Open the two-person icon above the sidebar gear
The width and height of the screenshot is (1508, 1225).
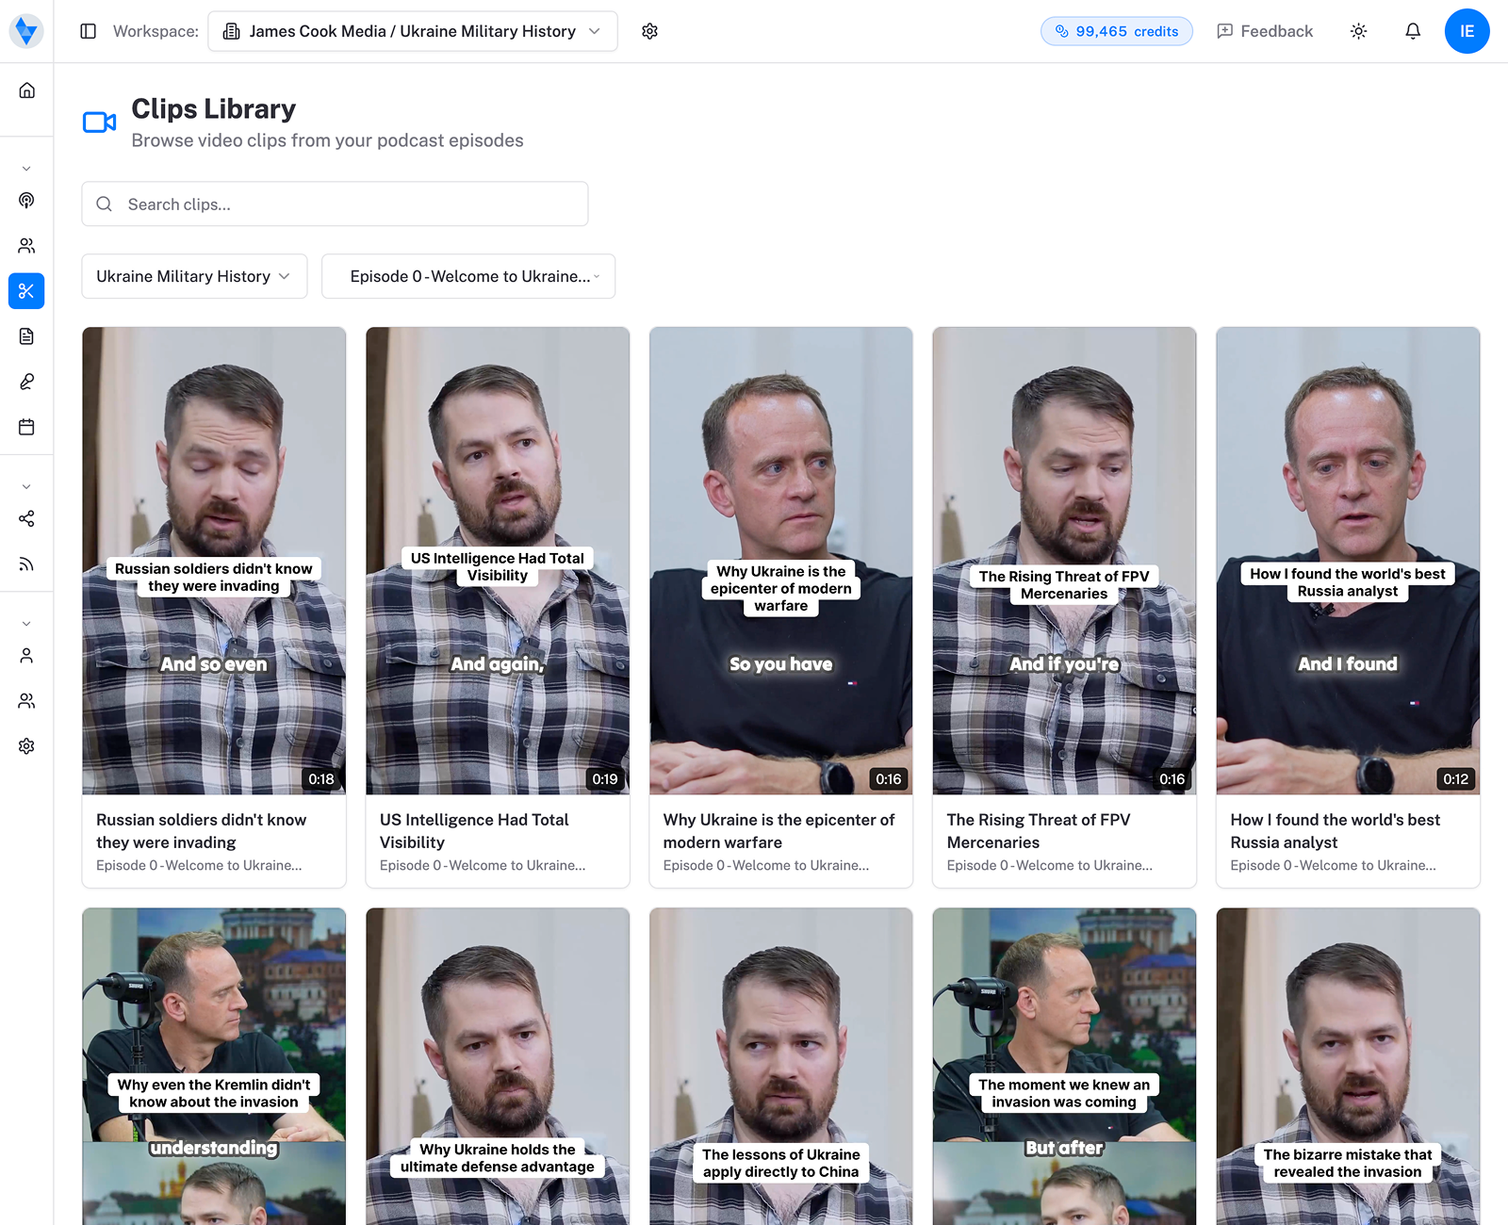pos(26,701)
